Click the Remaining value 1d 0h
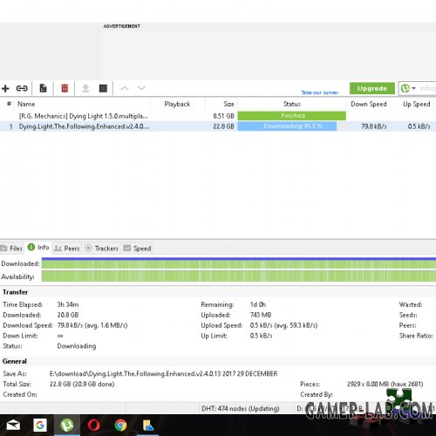The image size is (436, 436). pos(258,304)
